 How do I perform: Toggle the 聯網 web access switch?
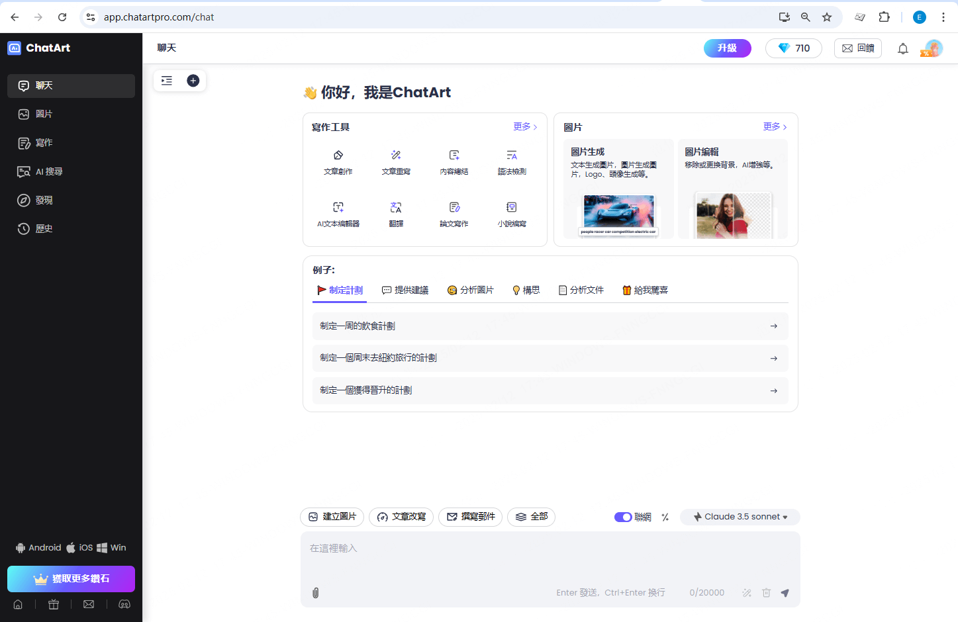pos(623,517)
